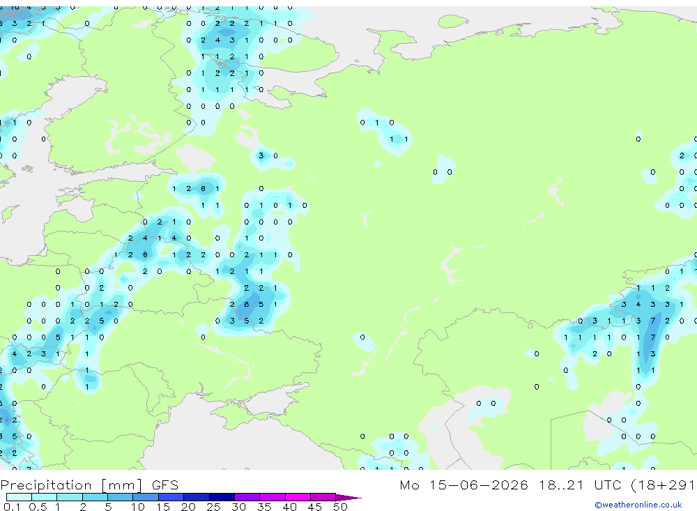This screenshot has width=697, height=511.
Task: Click the legend swatch between 45 and 50
Action: [x=323, y=497]
